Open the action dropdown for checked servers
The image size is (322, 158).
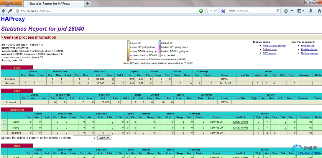coord(85,138)
